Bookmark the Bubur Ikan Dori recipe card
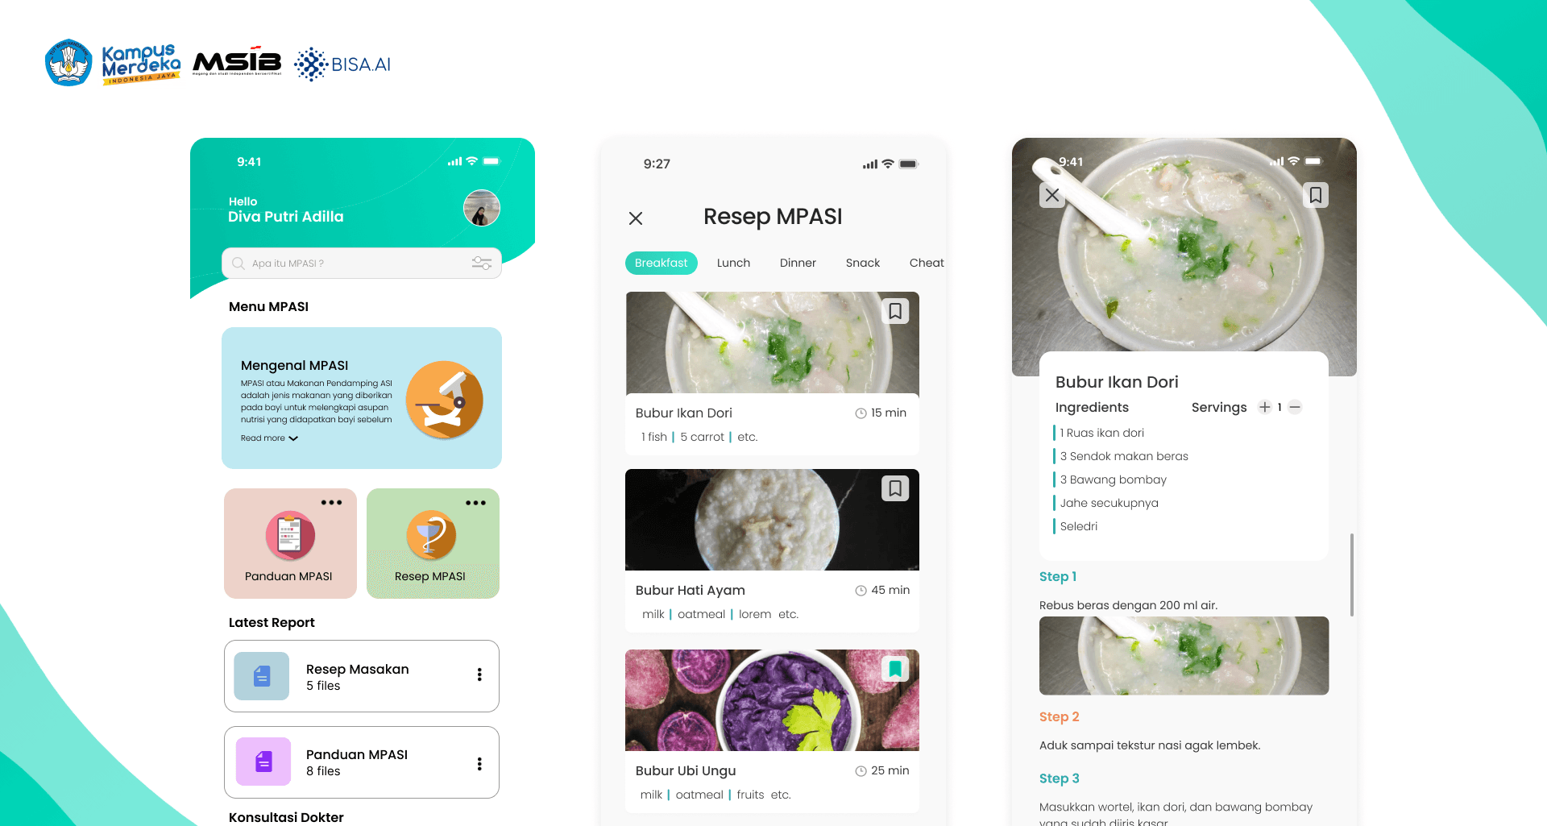The height and width of the screenshot is (826, 1547). tap(895, 311)
